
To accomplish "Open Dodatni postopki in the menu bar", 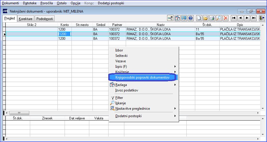I will 111,3.
